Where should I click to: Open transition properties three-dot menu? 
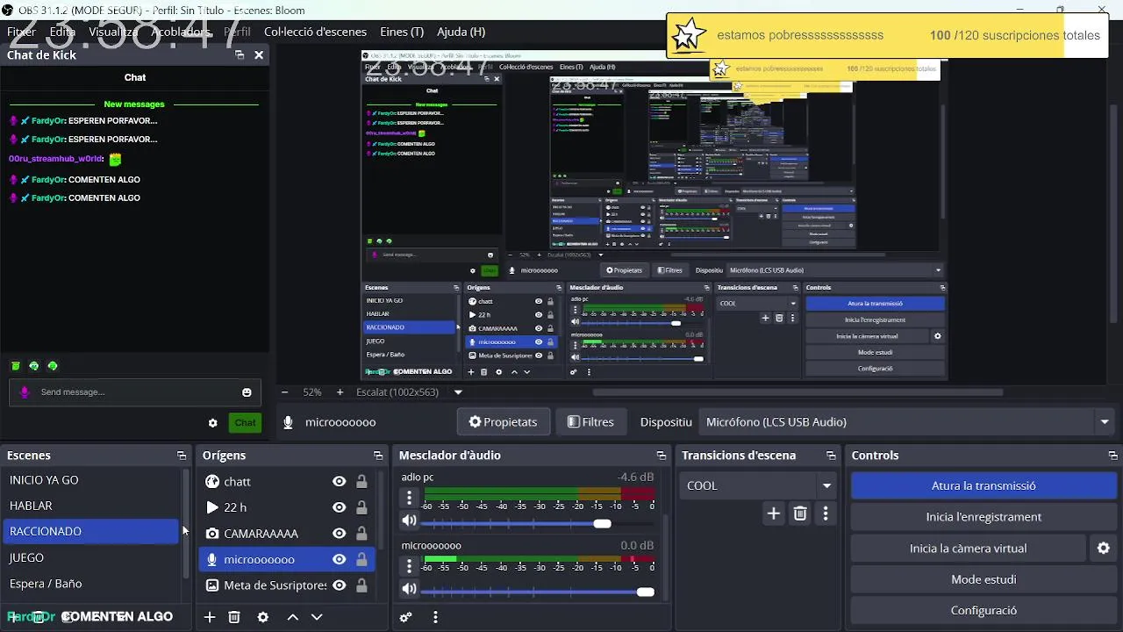[x=825, y=513]
